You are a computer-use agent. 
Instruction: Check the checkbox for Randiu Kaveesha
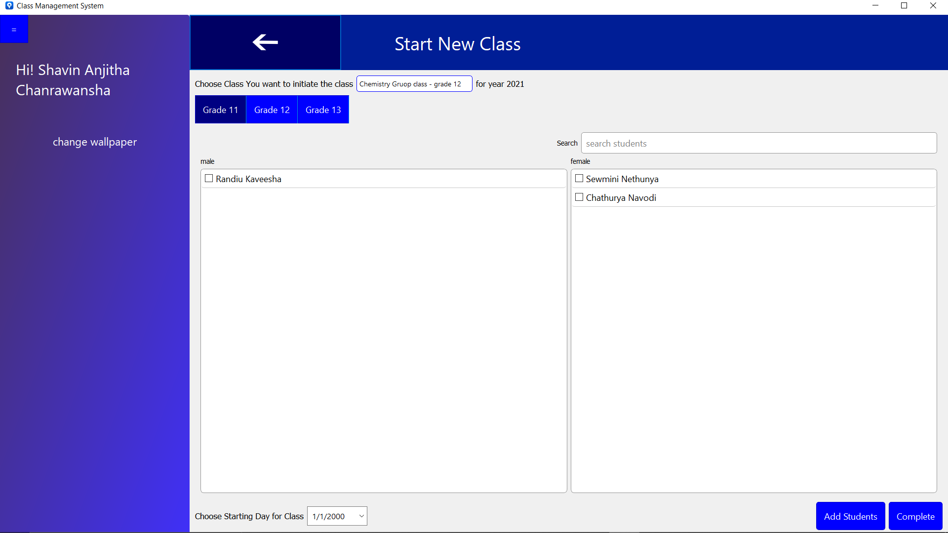click(x=208, y=178)
